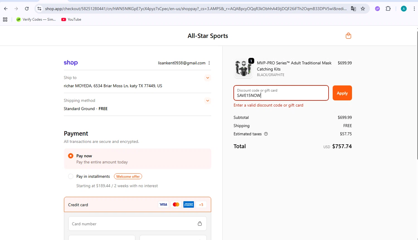Image resolution: width=418 pixels, height=240 pixels.
Task: Click the browser forward arrow
Action: 16,9
